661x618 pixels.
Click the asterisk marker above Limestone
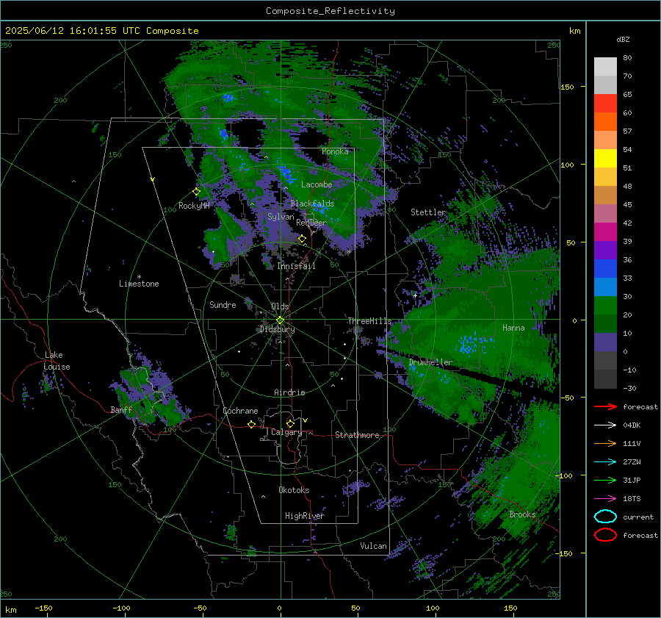(139, 277)
